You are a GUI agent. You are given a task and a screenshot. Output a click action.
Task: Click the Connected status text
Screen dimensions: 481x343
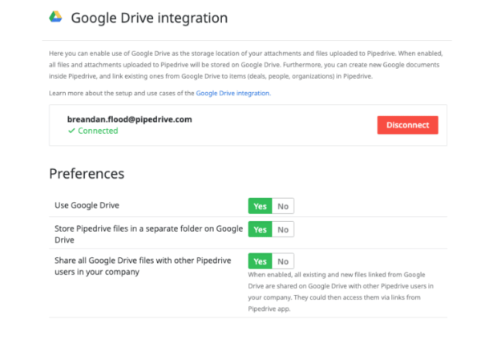pyautogui.click(x=98, y=131)
